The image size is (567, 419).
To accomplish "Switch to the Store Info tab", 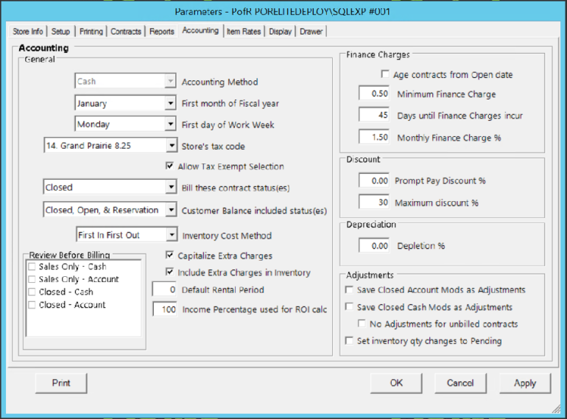I will 28,32.
